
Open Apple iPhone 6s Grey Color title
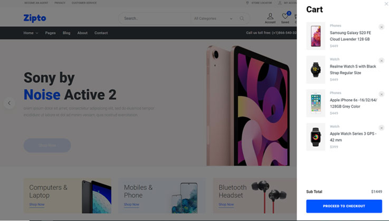[x=353, y=103]
